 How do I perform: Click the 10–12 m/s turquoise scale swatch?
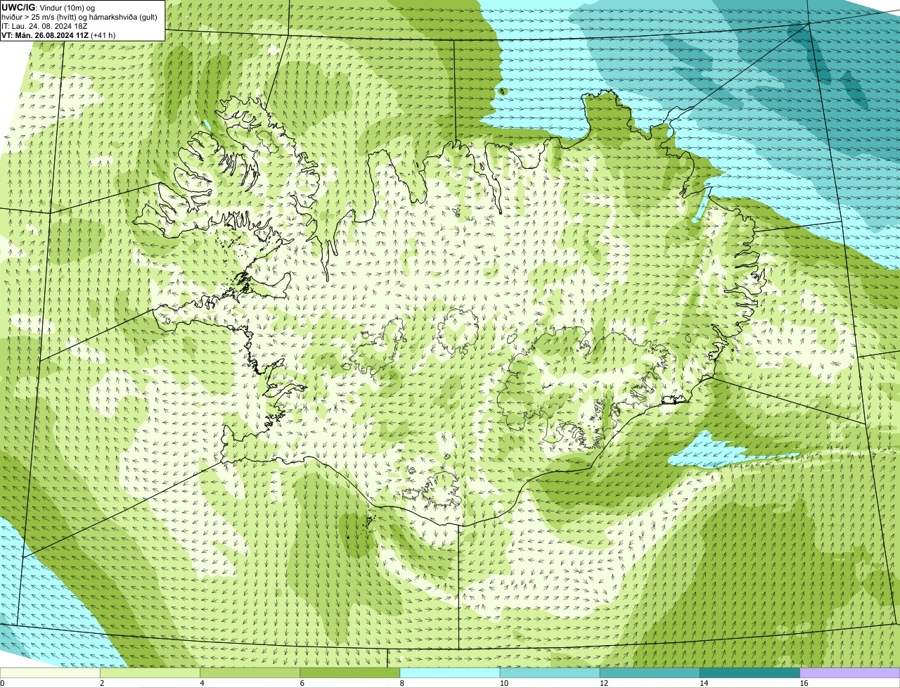click(x=550, y=673)
